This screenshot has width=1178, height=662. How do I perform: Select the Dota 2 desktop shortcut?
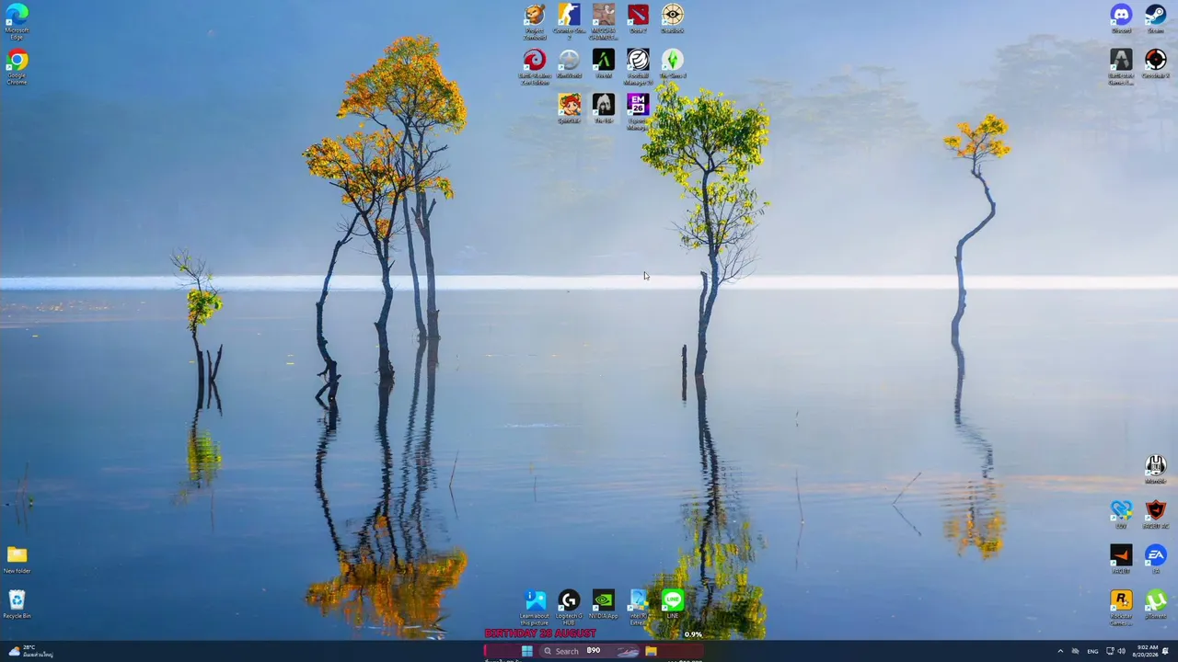click(638, 19)
